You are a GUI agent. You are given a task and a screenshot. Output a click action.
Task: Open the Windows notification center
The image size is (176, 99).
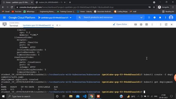pyautogui.click(x=171, y=96)
